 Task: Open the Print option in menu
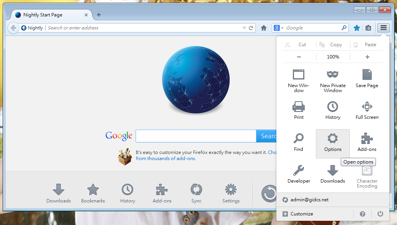pyautogui.click(x=299, y=110)
